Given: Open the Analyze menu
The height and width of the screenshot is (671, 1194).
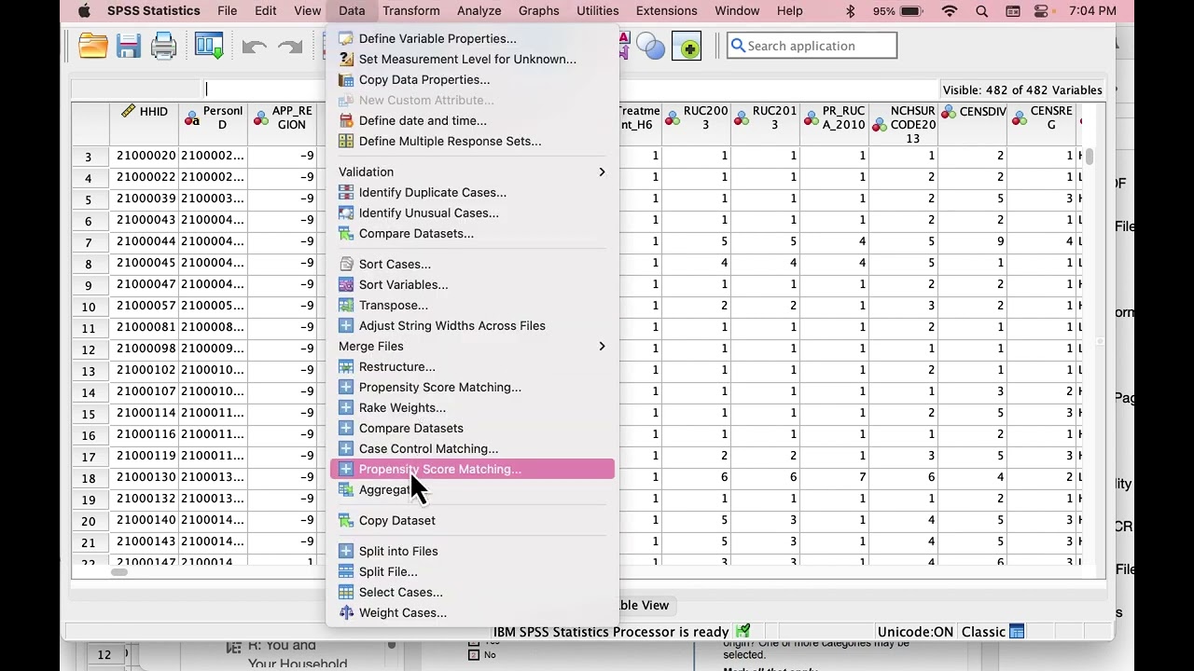Looking at the screenshot, I should coord(480,11).
